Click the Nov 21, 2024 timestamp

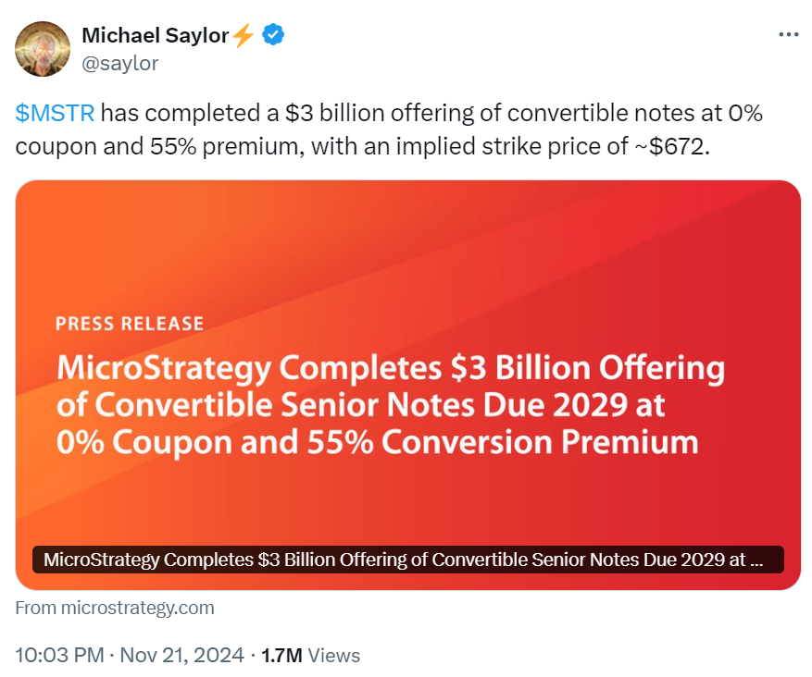pos(179,655)
